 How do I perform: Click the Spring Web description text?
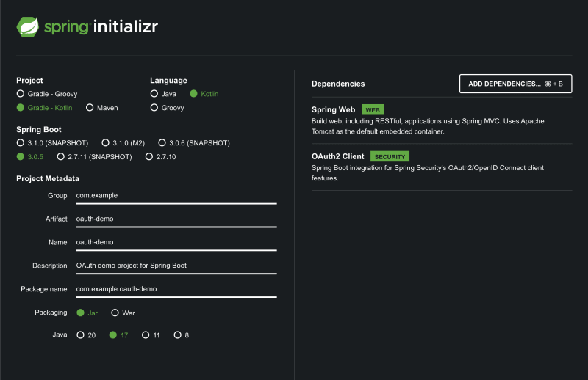tap(428, 126)
